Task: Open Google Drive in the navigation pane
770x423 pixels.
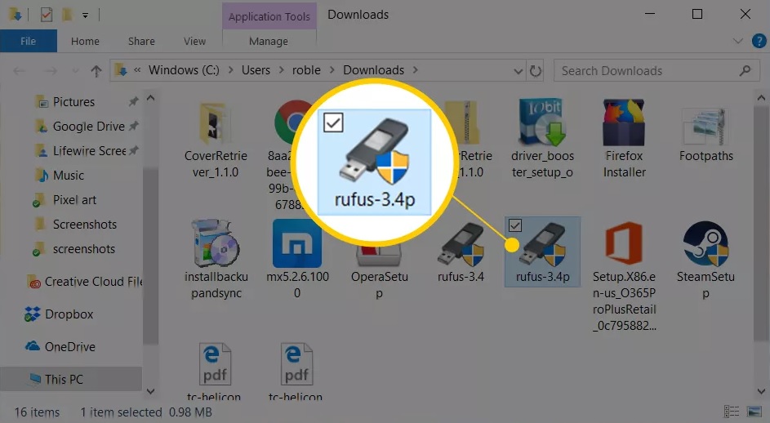Action: pos(88,127)
